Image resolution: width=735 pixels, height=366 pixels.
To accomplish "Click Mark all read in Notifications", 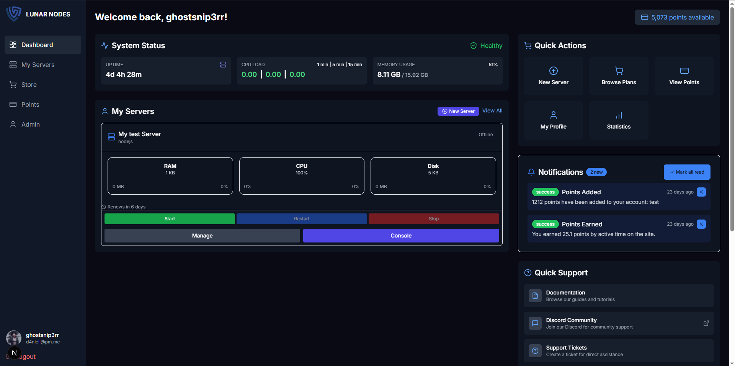I will (687, 172).
